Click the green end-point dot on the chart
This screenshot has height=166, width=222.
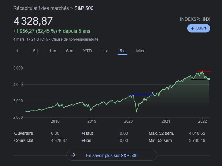(208, 79)
